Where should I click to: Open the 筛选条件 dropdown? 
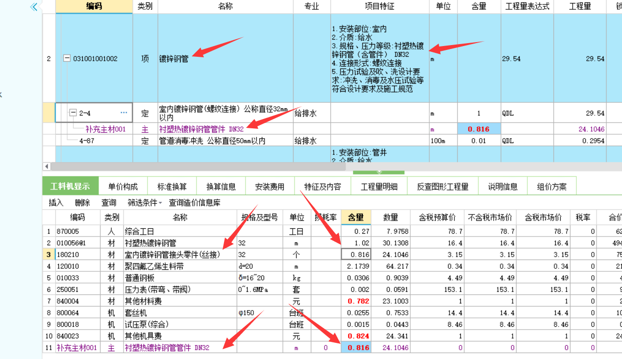pyautogui.click(x=145, y=203)
